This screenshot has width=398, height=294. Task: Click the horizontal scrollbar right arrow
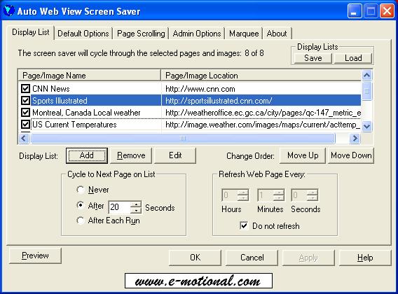355,138
